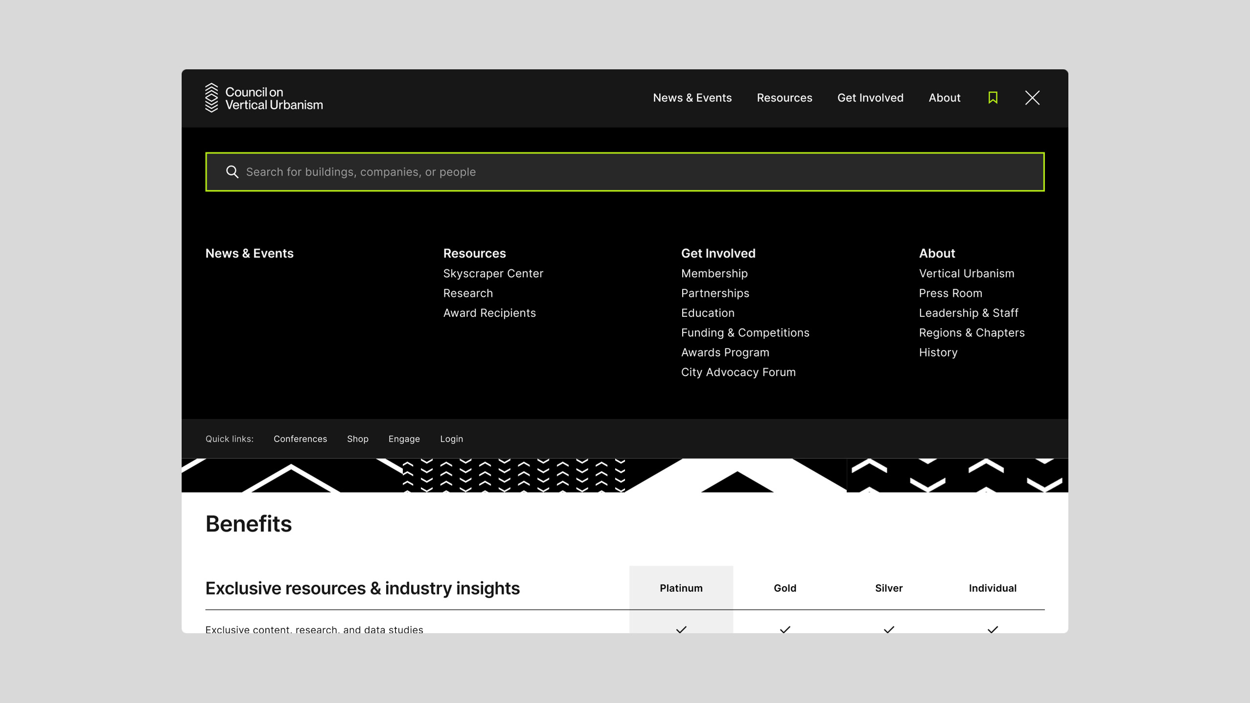Visit the Skyscraper Center page

coord(493,273)
